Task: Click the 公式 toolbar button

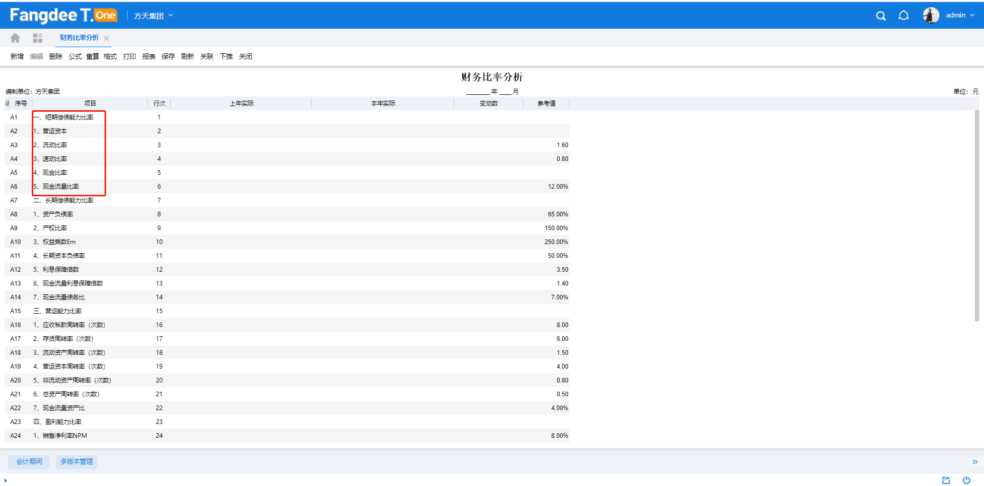Action: click(x=75, y=56)
